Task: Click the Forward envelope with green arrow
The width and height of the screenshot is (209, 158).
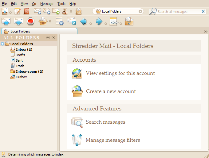Action: [x=56, y=11]
